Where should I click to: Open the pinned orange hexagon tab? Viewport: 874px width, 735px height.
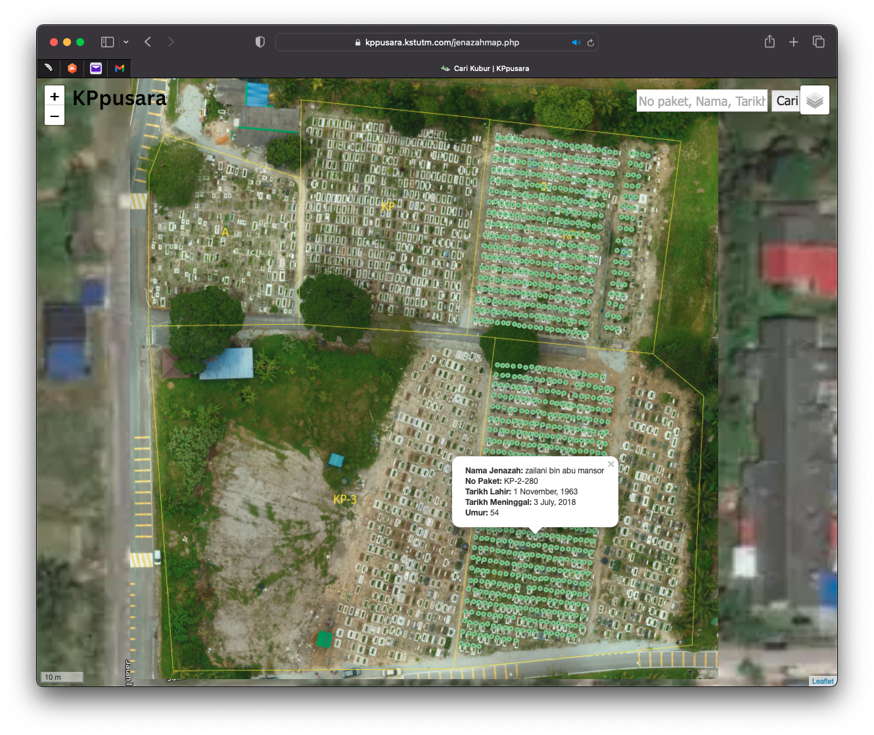click(72, 68)
